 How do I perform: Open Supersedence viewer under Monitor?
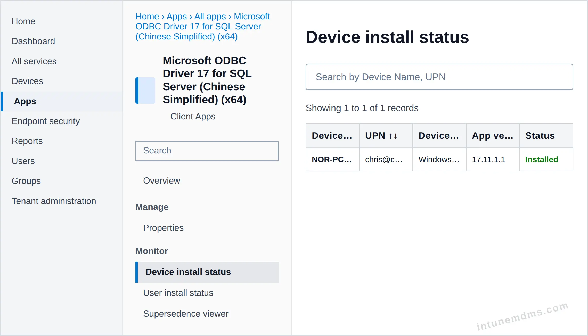coord(186,314)
